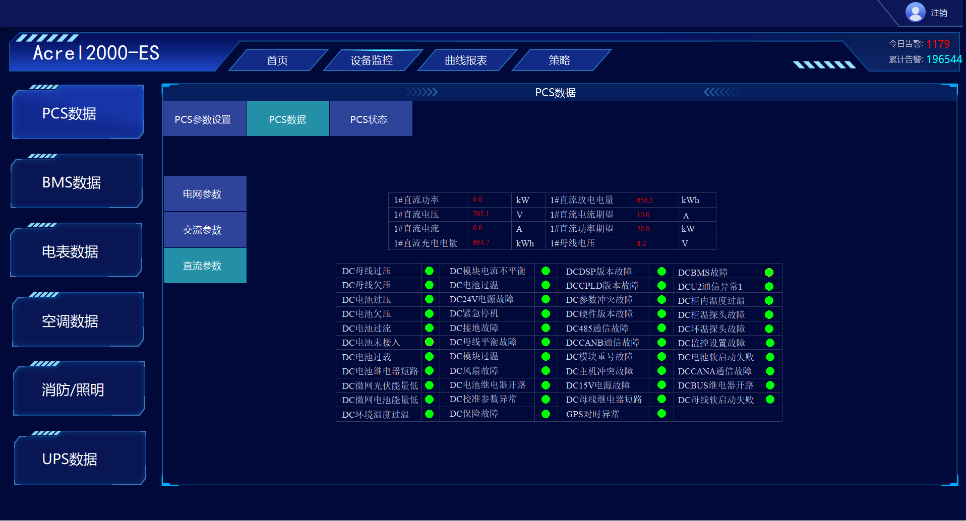Toggle the DC电池未接入 status indicator
The height and width of the screenshot is (521, 966).
(x=430, y=342)
